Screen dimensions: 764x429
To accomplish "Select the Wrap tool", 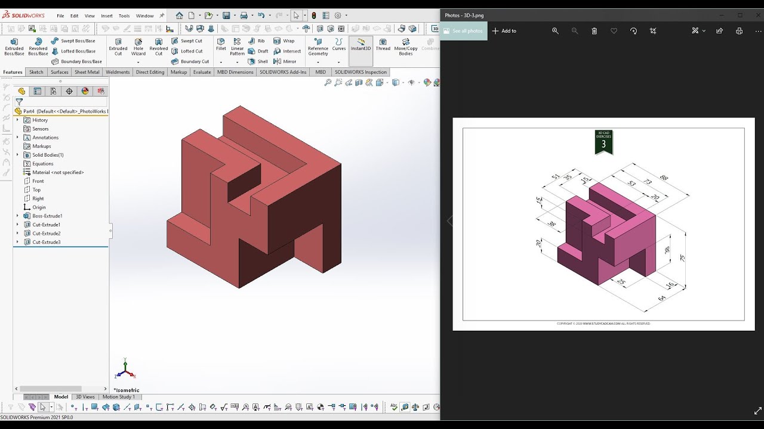I will pyautogui.click(x=284, y=41).
